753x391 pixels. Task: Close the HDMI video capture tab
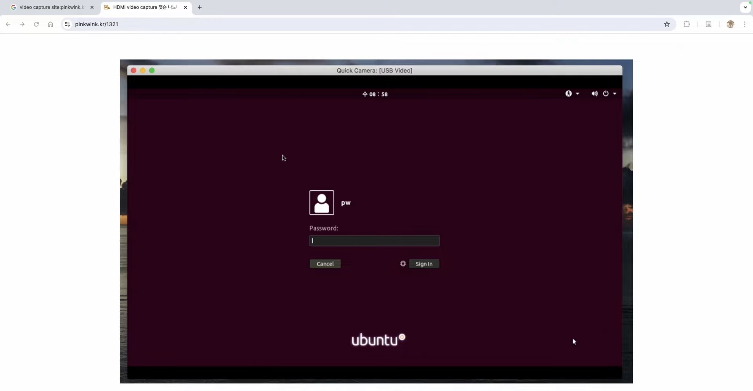(185, 7)
